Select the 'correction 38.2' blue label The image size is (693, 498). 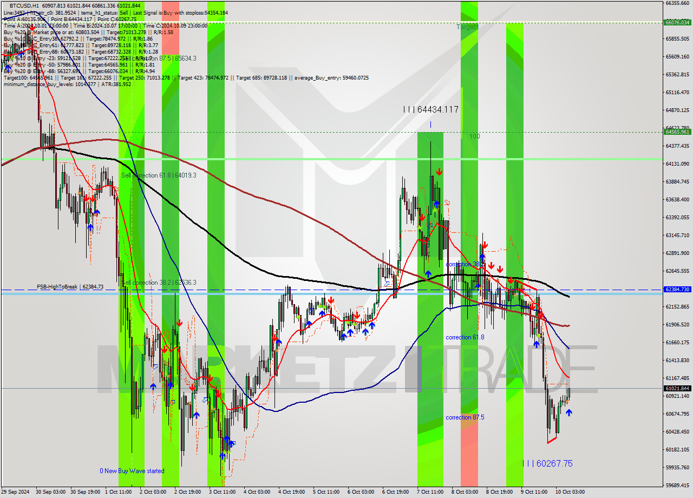click(464, 264)
